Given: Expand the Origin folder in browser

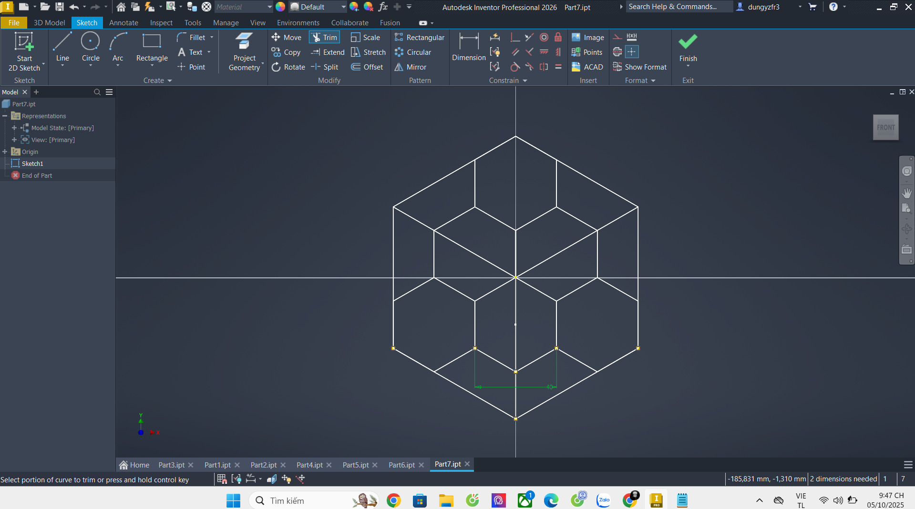Looking at the screenshot, I should pos(5,152).
